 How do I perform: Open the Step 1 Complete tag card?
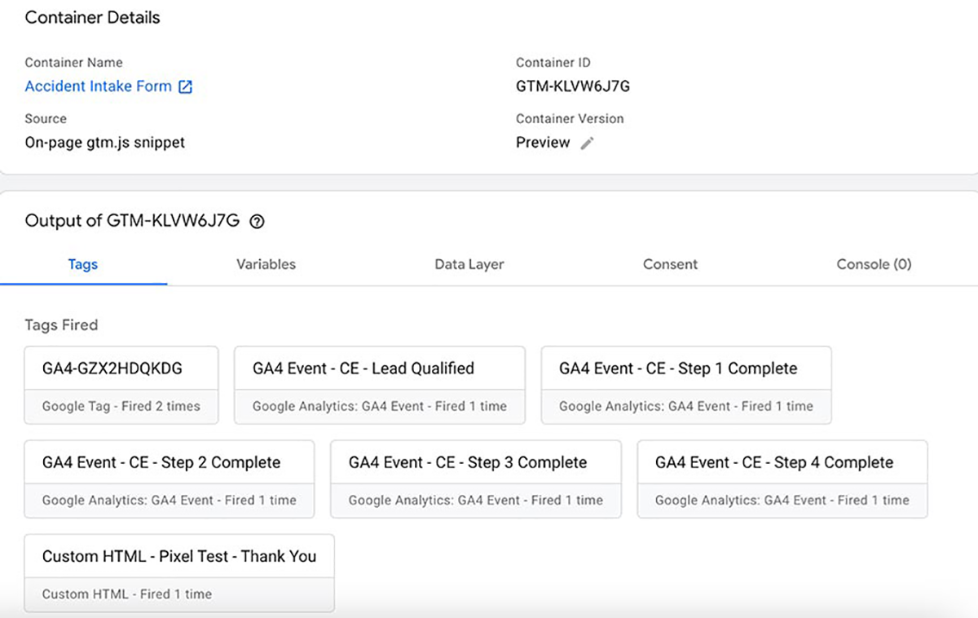tap(686, 385)
